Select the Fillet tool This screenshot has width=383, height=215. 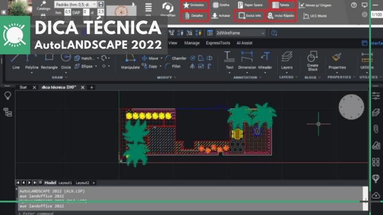pyautogui.click(x=173, y=66)
